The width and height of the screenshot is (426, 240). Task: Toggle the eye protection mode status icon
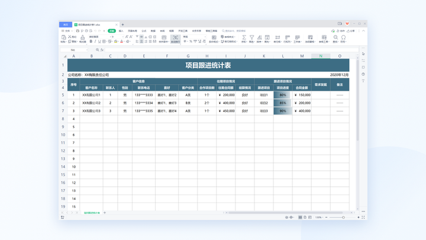click(x=286, y=217)
